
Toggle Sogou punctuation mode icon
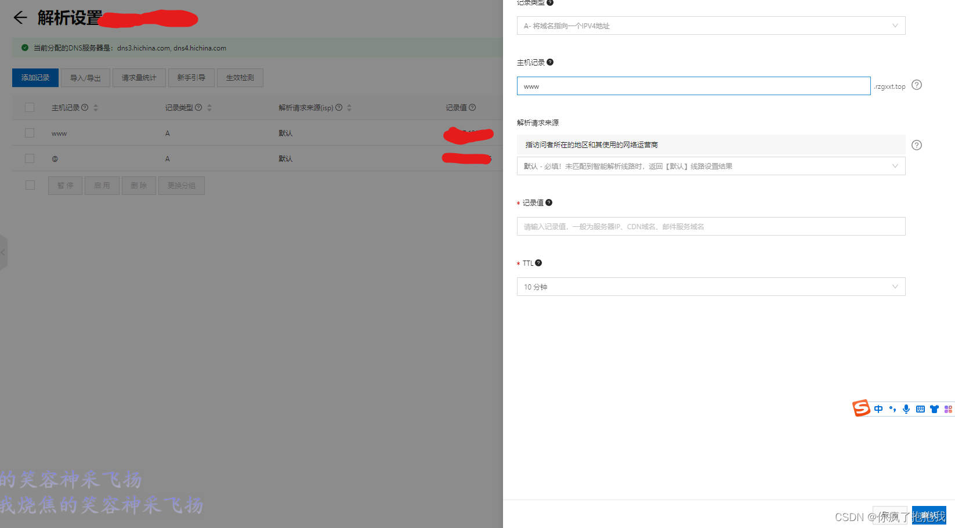(892, 409)
